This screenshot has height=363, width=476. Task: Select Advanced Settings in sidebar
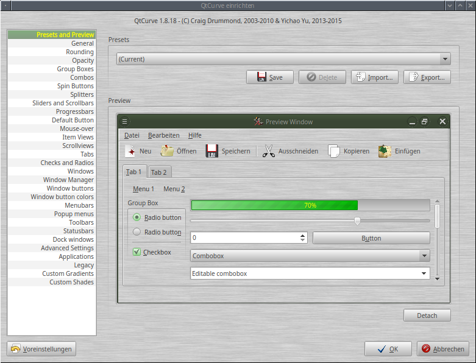(x=52, y=248)
